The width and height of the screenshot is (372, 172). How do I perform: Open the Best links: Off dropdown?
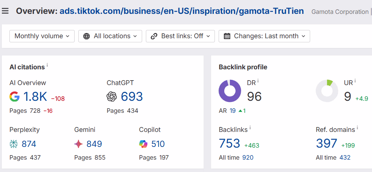180,36
